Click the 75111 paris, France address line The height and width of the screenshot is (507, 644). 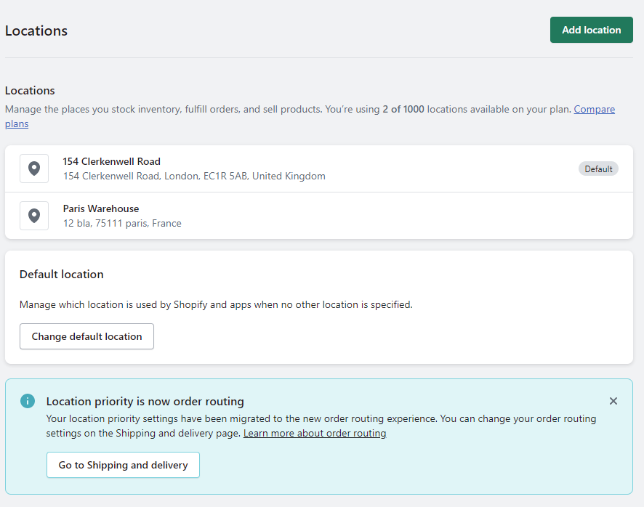[121, 224]
